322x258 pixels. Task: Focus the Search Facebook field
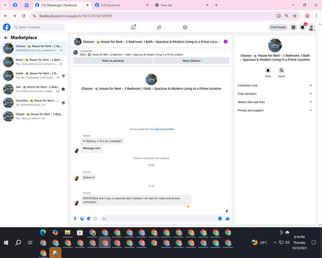tap(39, 27)
